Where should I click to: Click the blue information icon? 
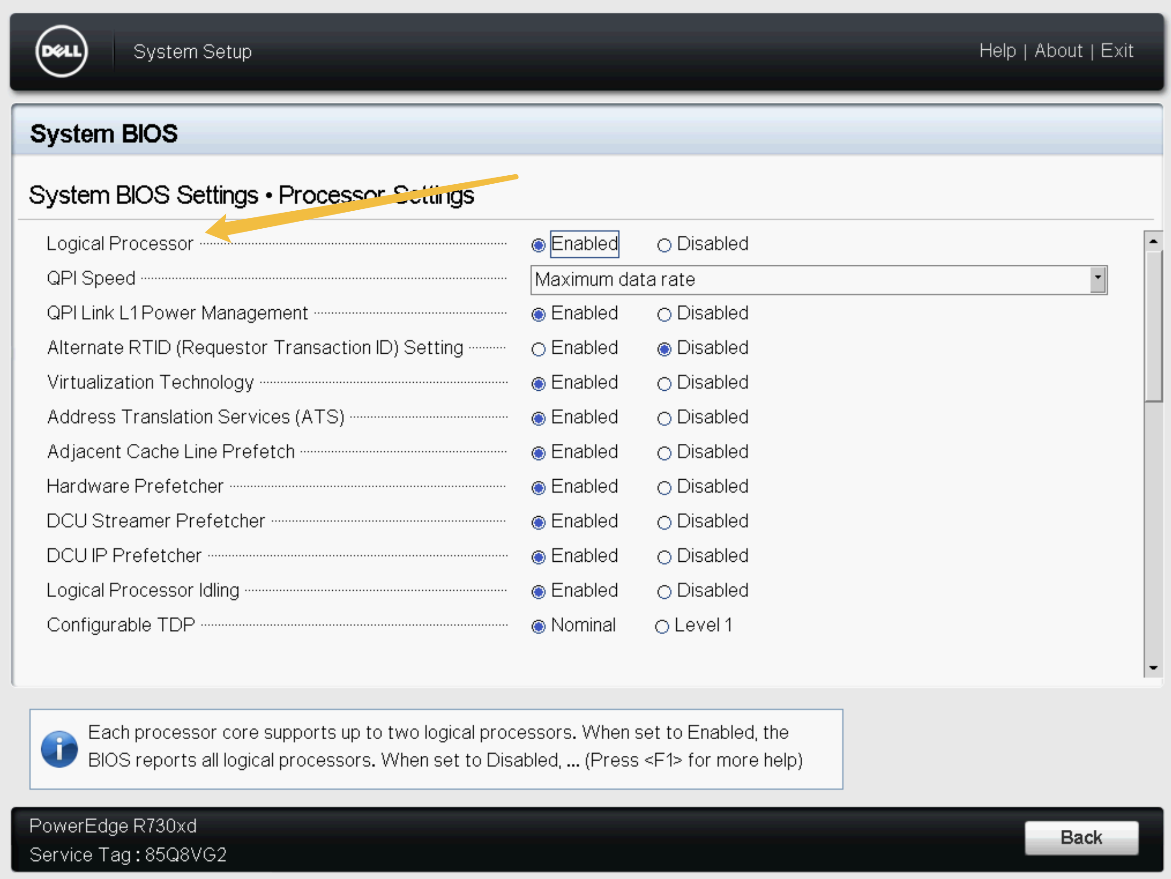pos(59,749)
